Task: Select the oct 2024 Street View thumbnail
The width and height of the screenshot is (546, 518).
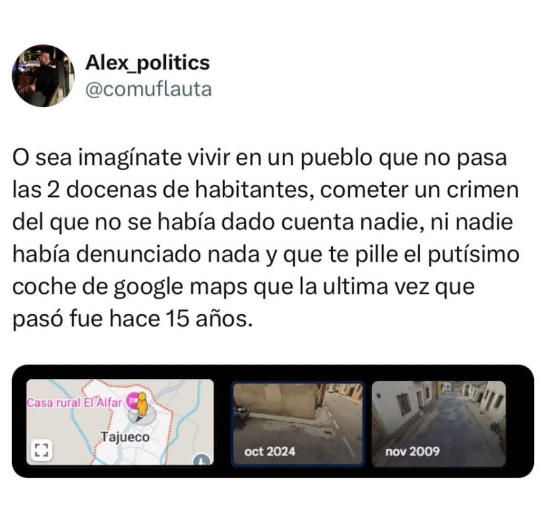Action: (298, 424)
